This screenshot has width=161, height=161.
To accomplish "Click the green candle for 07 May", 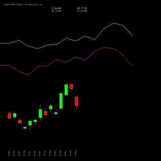I will coord(66,90).
